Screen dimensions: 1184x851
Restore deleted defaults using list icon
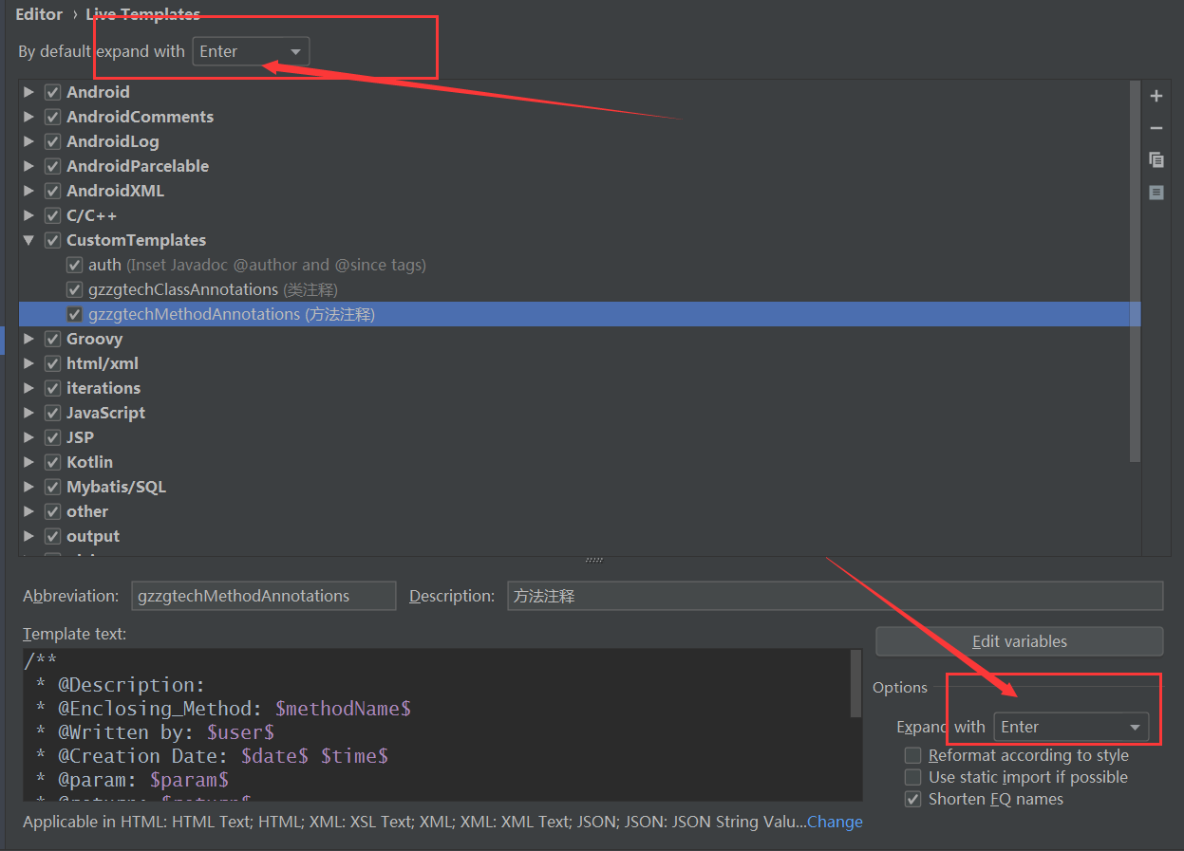(x=1156, y=193)
